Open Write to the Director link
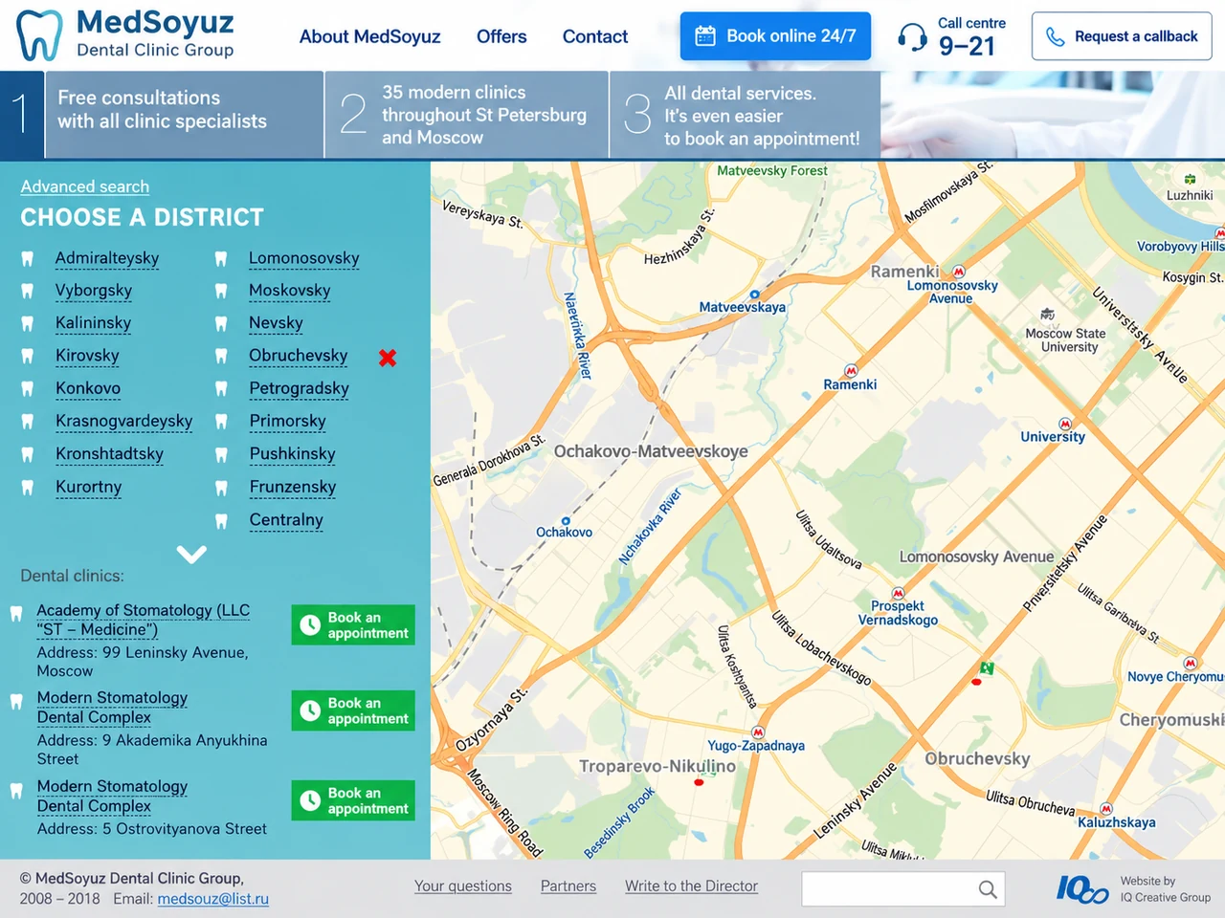Screen dimensions: 1225x918 [x=692, y=886]
